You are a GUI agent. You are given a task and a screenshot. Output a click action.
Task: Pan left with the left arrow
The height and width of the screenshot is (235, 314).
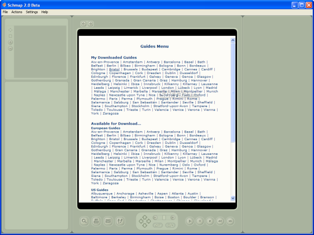[x=141, y=221]
